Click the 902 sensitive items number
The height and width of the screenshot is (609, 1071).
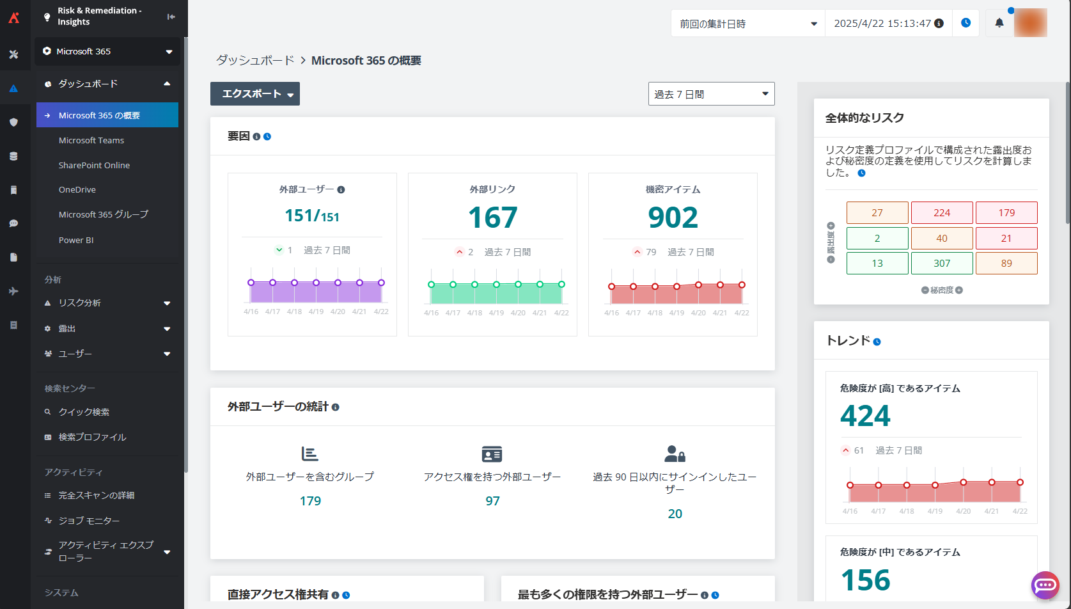[673, 217]
